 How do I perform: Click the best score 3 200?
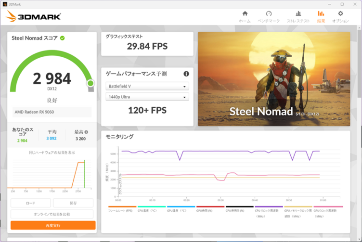tap(80, 139)
